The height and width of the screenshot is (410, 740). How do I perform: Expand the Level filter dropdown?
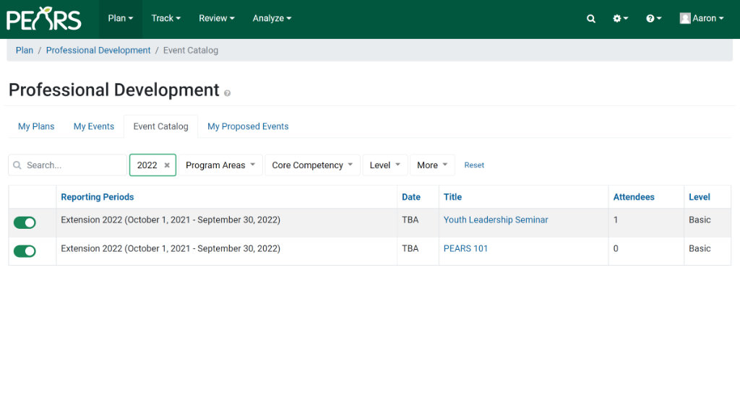(x=384, y=165)
